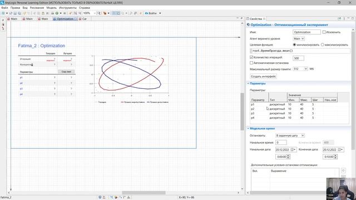Open the maximum memory size 512 dropdown

300,69
